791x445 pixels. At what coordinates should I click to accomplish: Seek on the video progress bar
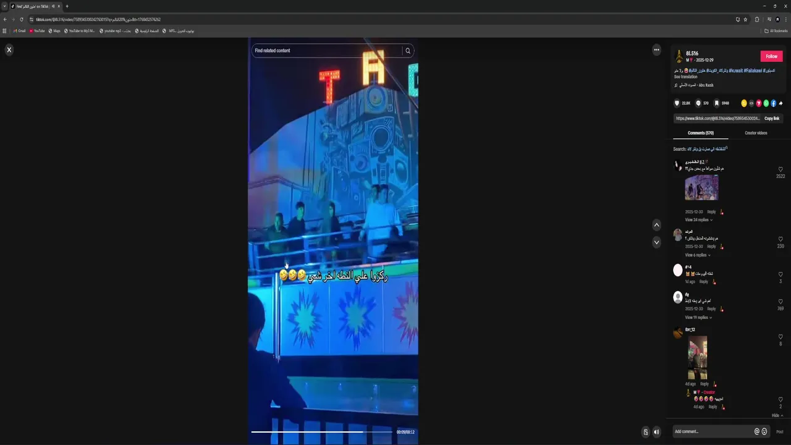321,432
